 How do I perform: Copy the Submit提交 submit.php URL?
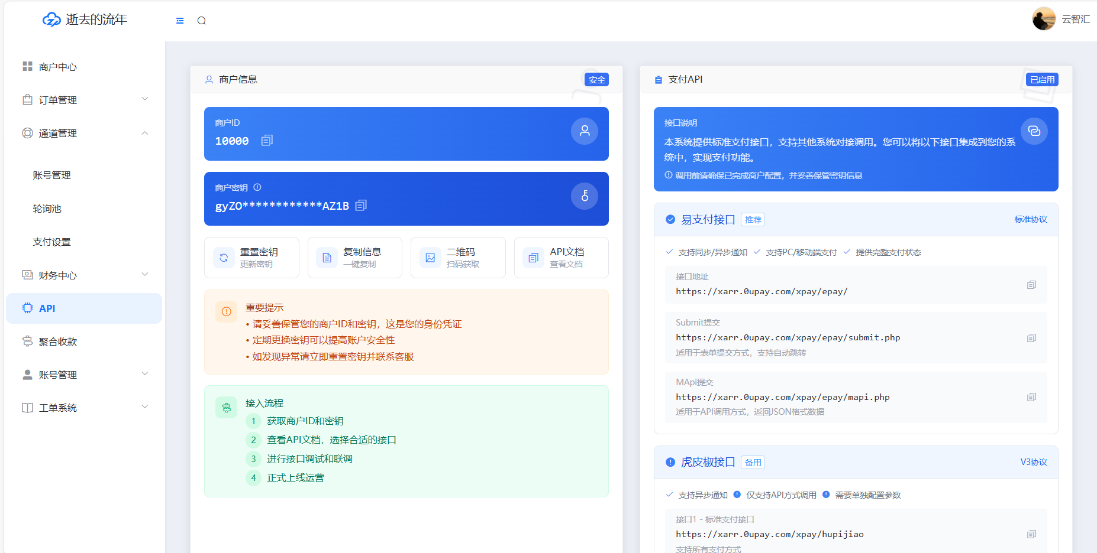1031,338
